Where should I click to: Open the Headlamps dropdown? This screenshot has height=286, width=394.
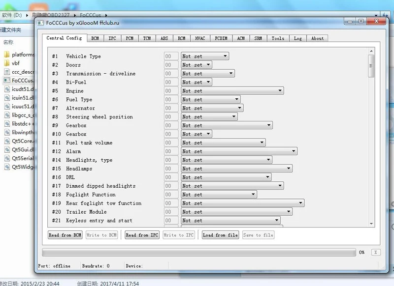236,169
